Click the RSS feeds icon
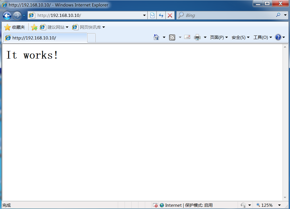Image resolution: width=290 pixels, height=209 pixels. pos(172,37)
